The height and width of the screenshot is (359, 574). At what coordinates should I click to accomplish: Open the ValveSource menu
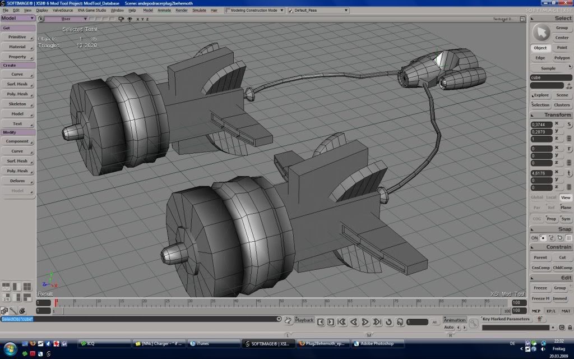tap(63, 10)
